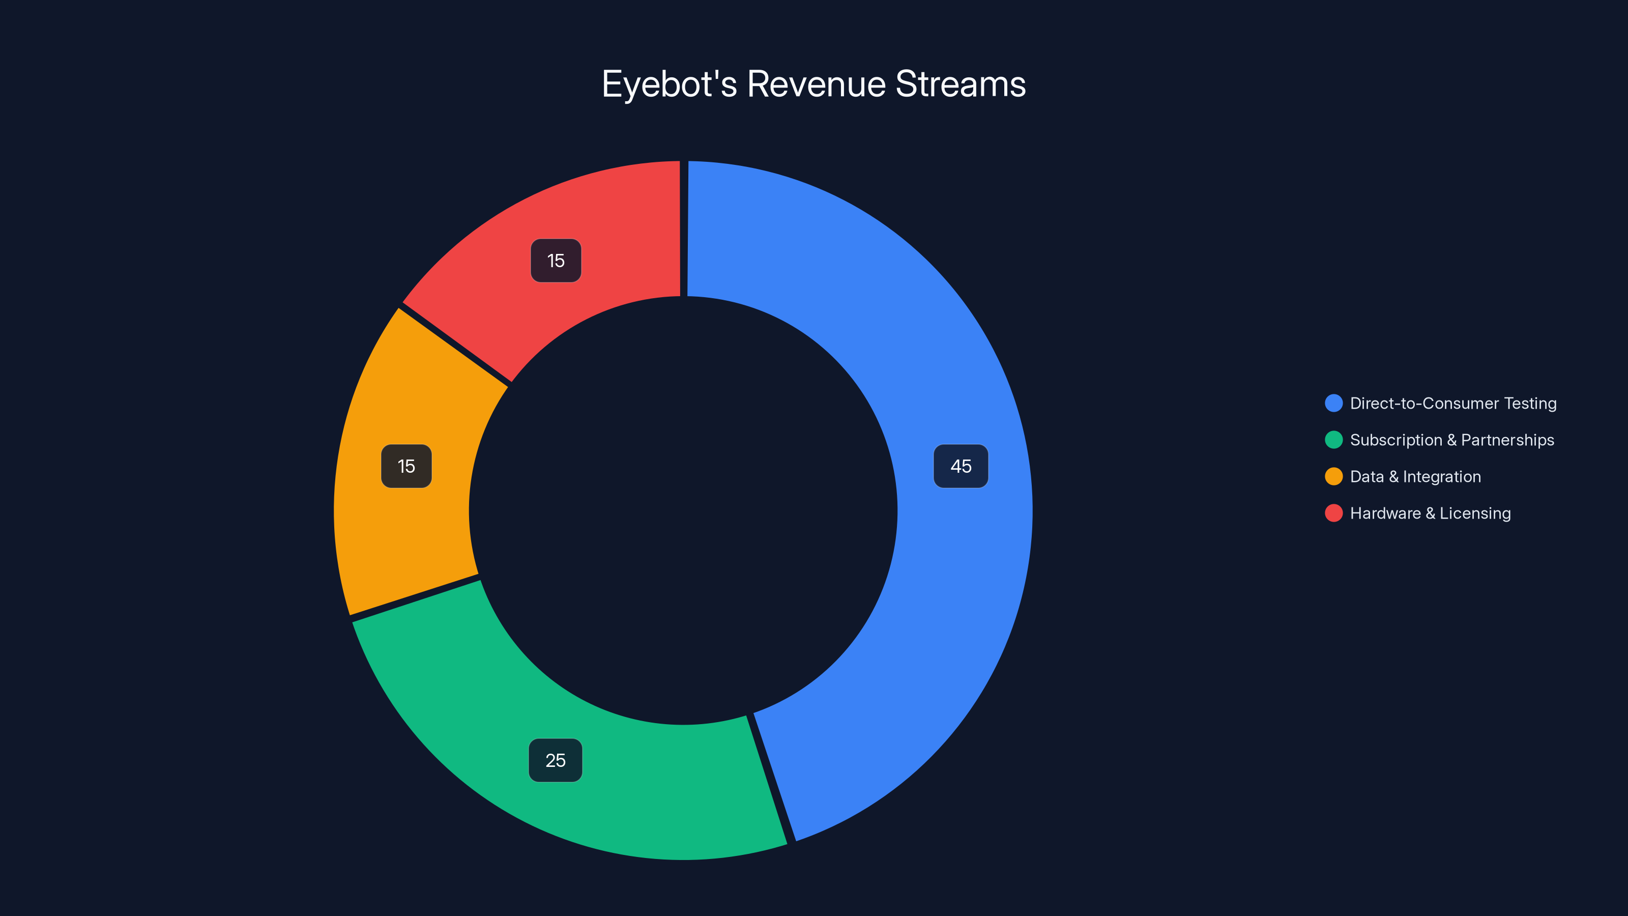The width and height of the screenshot is (1628, 916).
Task: Click the red legend marker for Hardware & Licensing
Action: pyautogui.click(x=1333, y=513)
